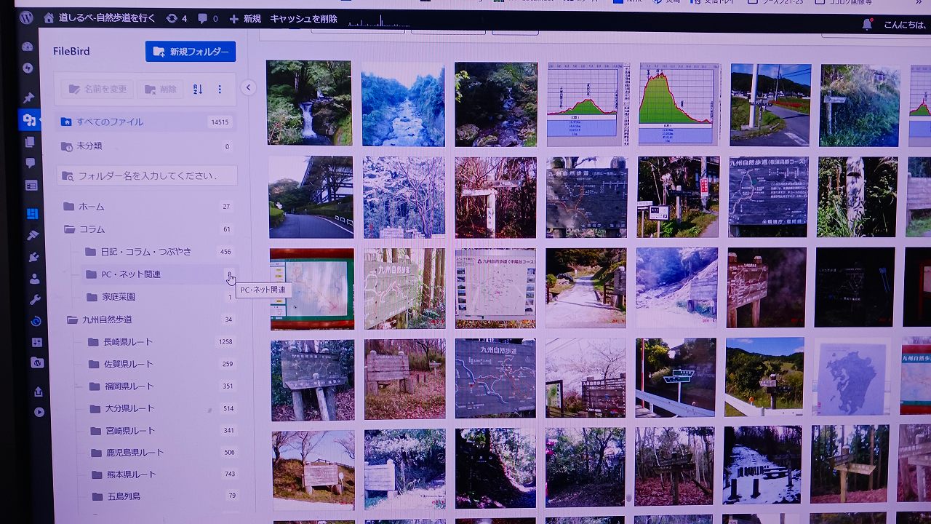The width and height of the screenshot is (931, 524).
Task: Collapse the FileBird sidebar with the arrow
Action: coord(248,88)
